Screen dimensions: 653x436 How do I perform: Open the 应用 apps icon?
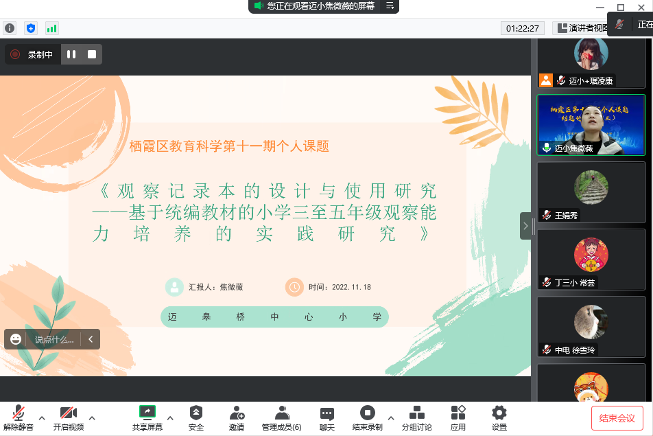[x=458, y=418]
